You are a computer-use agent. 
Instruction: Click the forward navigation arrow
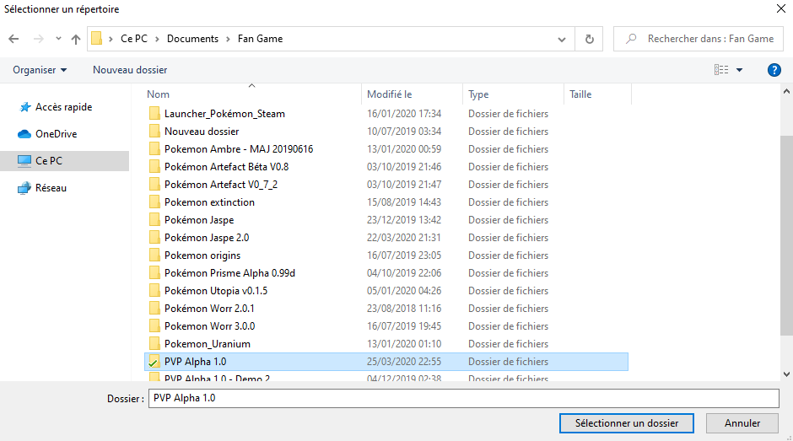tap(39, 39)
